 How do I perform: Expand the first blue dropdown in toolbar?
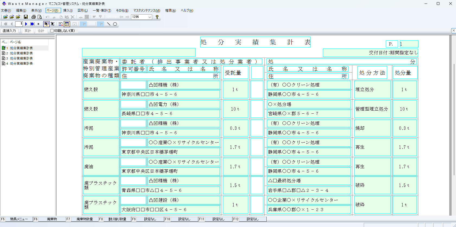tap(85, 24)
